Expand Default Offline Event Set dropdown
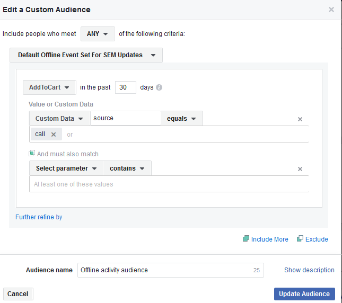 [86, 55]
